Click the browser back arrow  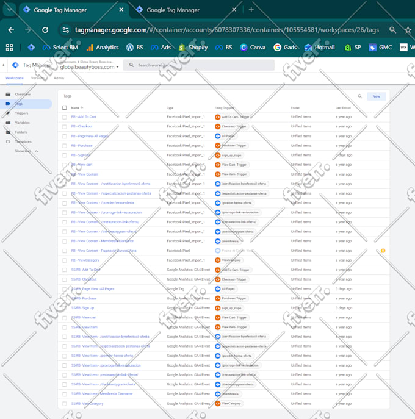11,30
